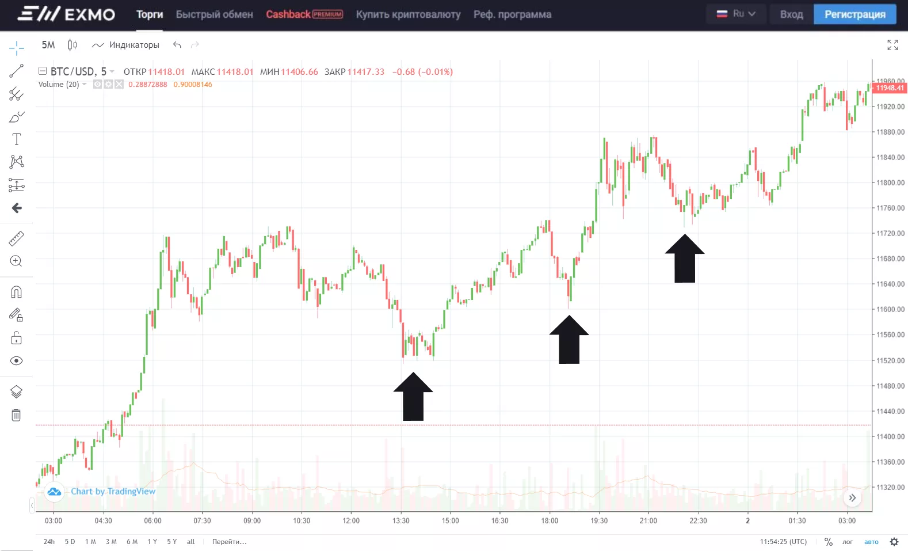
Task: Select the 1 Y time range
Action: [152, 542]
